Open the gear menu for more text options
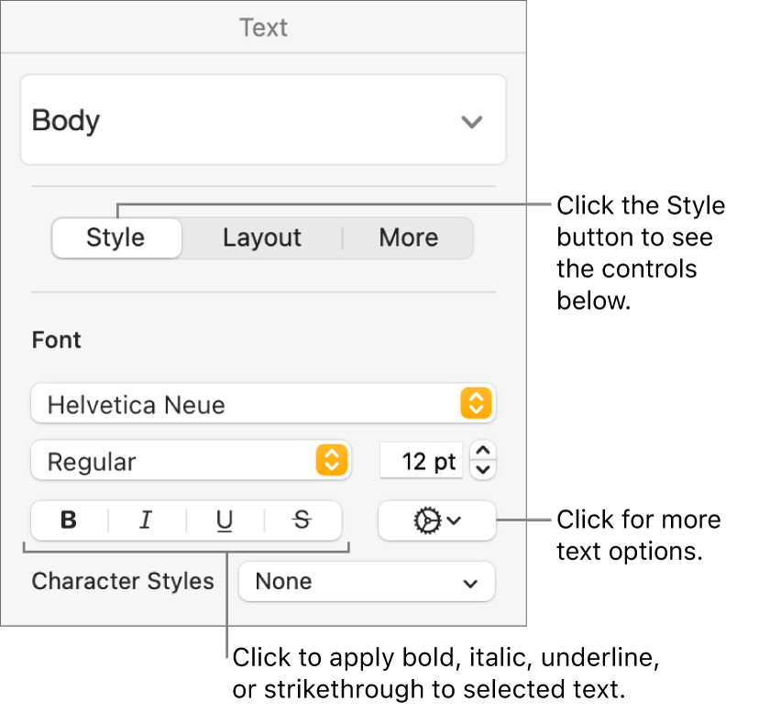This screenshot has height=713, width=759. tap(436, 521)
